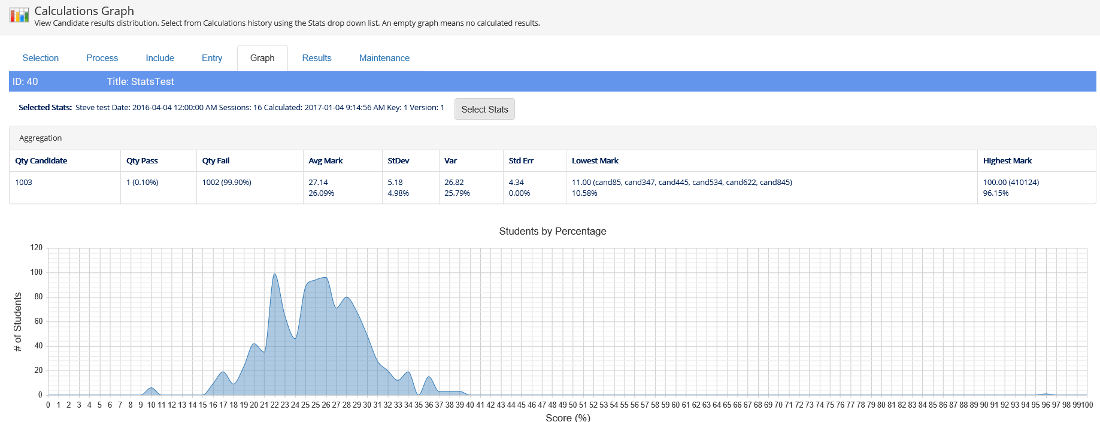Click the Qty Candidate column header
Screen dimensions: 1100x422
41,161
